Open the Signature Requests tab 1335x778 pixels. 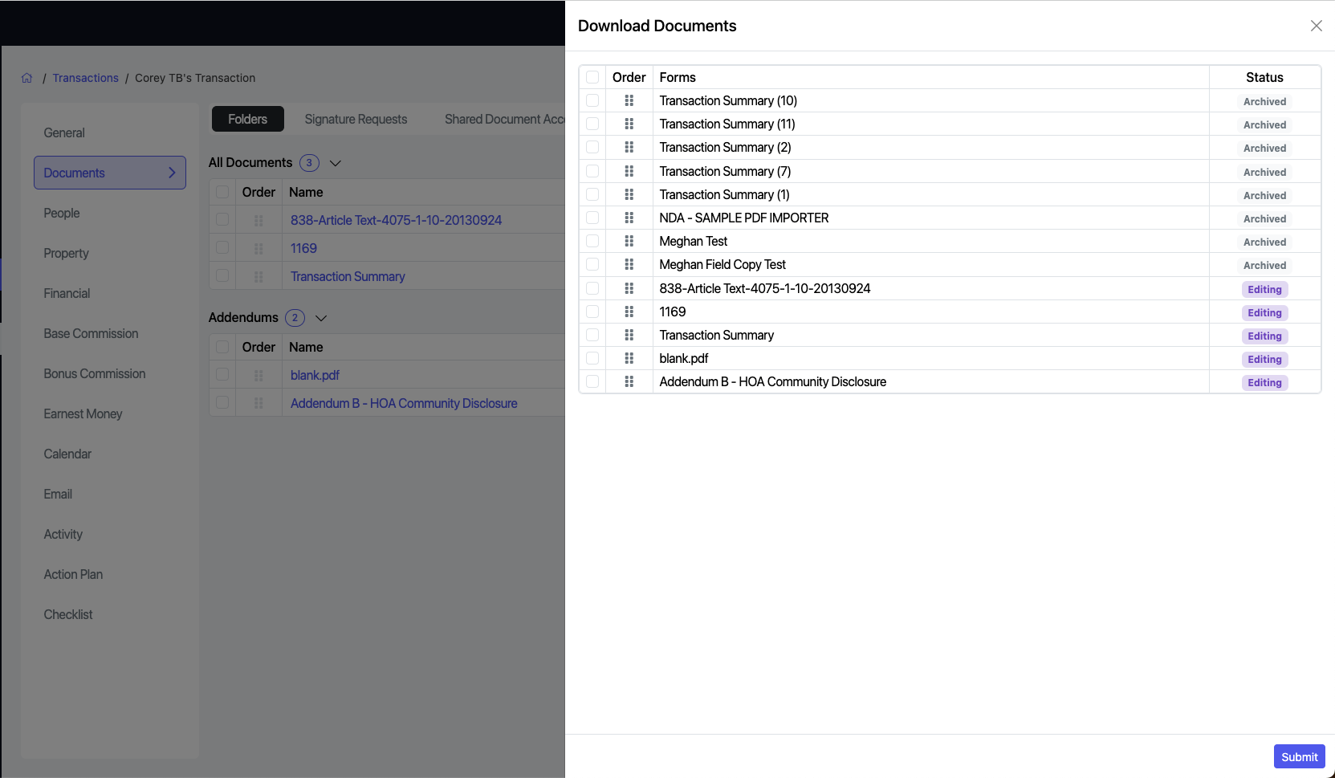[x=356, y=119]
